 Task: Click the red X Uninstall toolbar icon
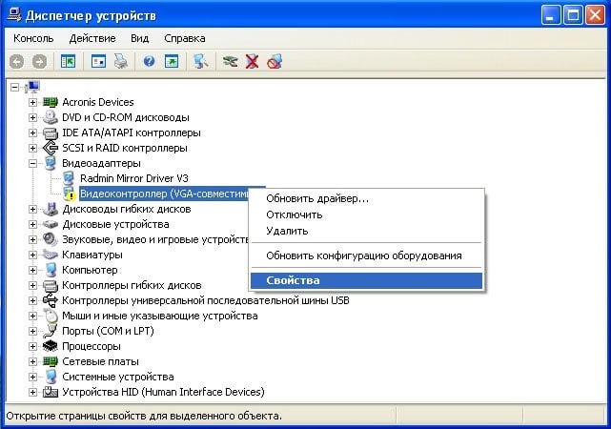[x=253, y=61]
